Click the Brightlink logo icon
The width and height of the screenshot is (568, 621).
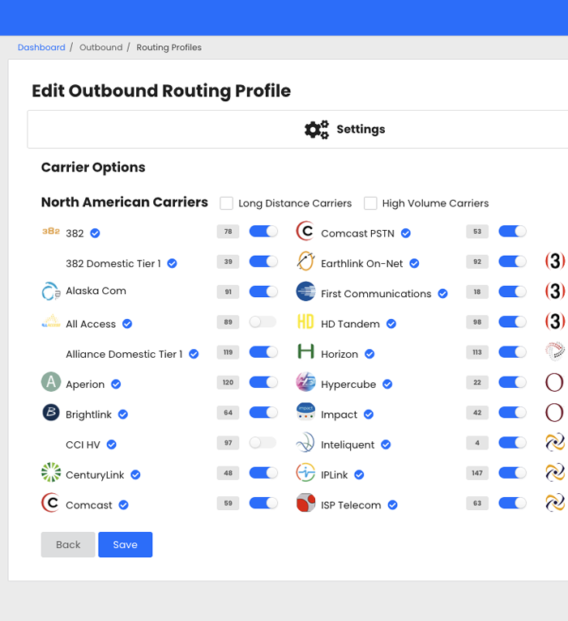(x=51, y=412)
